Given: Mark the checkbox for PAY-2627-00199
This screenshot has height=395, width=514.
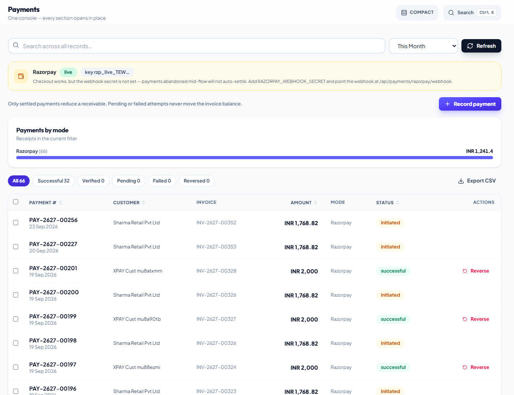Looking at the screenshot, I should pyautogui.click(x=16, y=319).
